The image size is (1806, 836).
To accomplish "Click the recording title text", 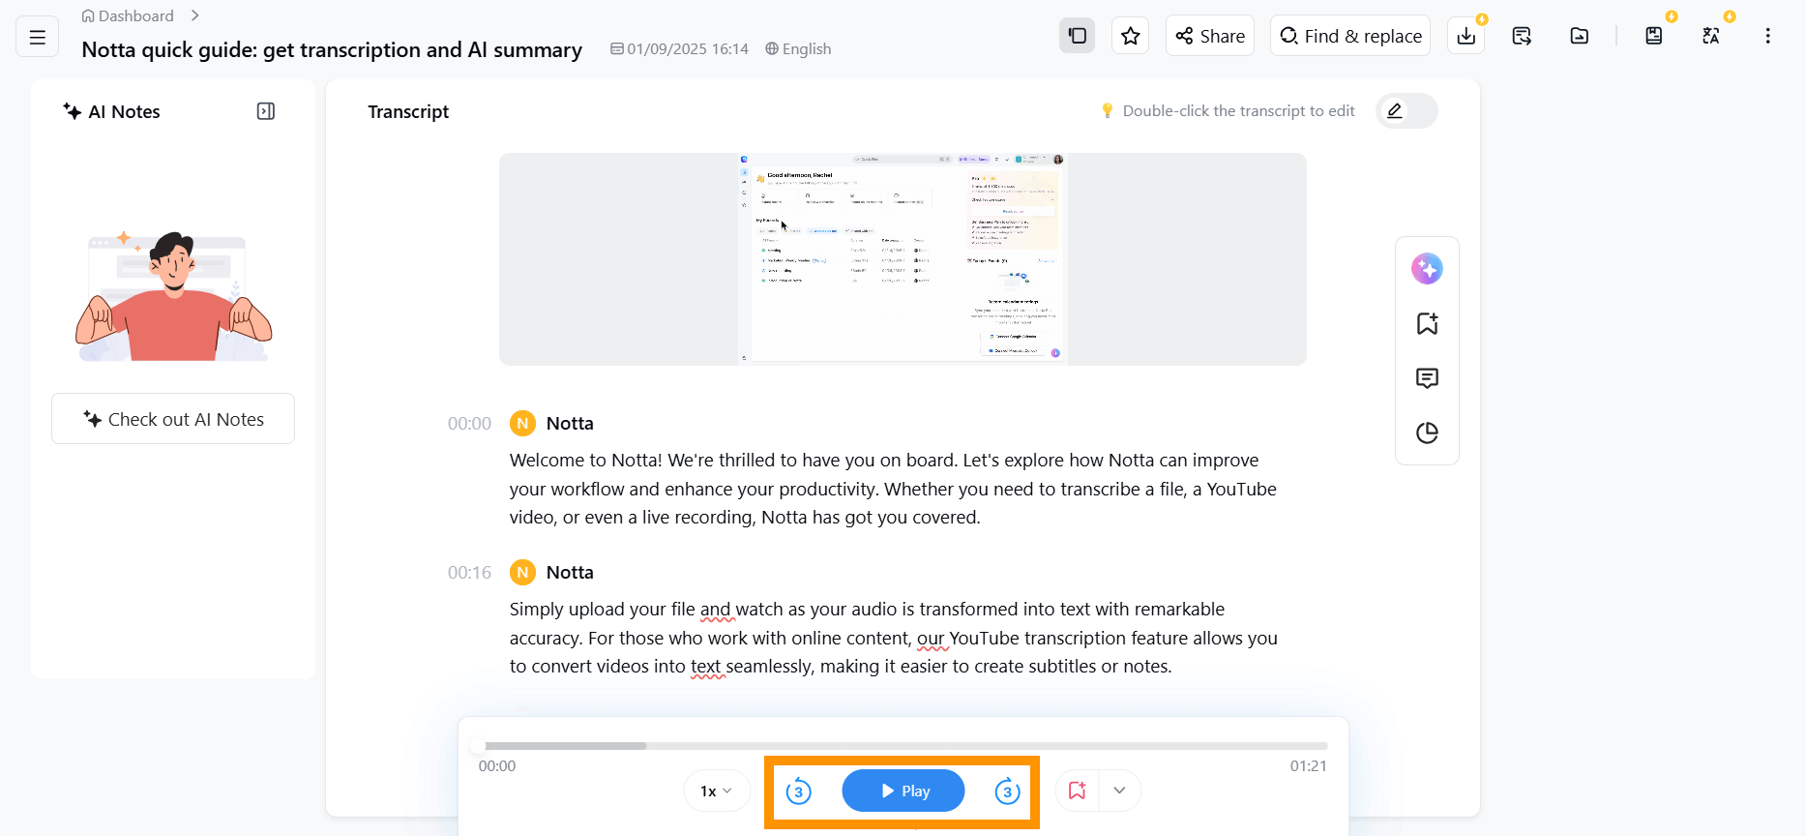I will click(x=332, y=49).
